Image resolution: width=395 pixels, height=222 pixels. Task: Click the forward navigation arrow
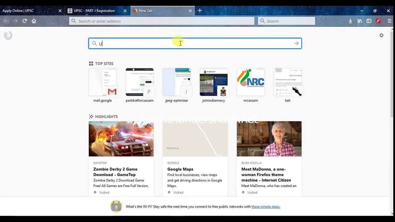click(15, 21)
